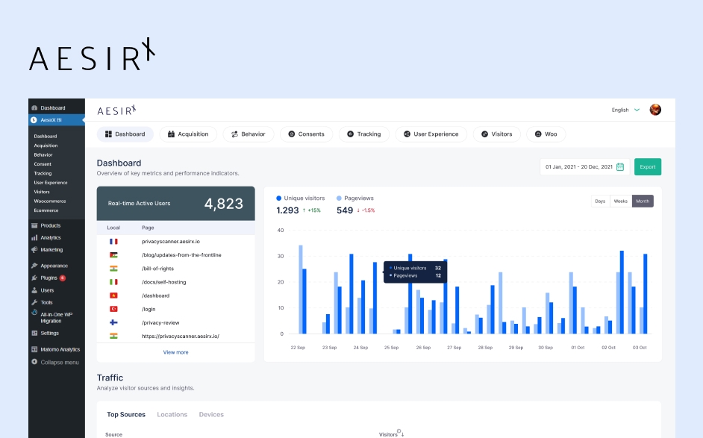This screenshot has width=703, height=438.
Task: Select the Month view toggle on the chart
Action: 643,201
